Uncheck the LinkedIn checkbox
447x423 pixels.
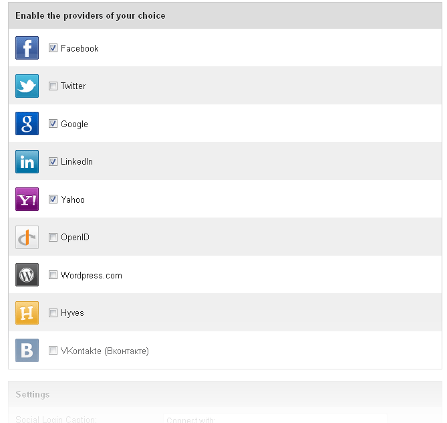[x=53, y=161]
